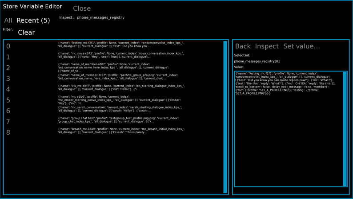Close the Store Variable Editor
Screen dimensions: 353x199
(82, 8)
